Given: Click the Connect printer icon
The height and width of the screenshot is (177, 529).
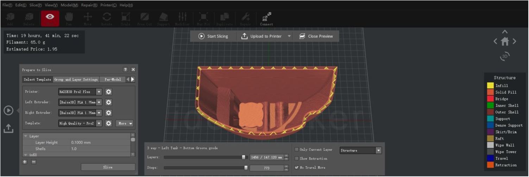Looking at the screenshot, I should click(x=266, y=18).
